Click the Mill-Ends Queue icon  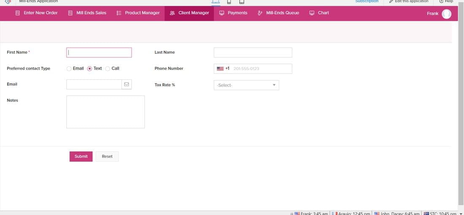click(x=260, y=13)
